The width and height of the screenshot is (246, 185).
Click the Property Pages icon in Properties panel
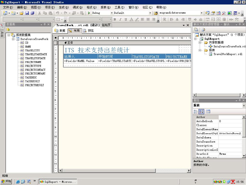(x=208, y=111)
